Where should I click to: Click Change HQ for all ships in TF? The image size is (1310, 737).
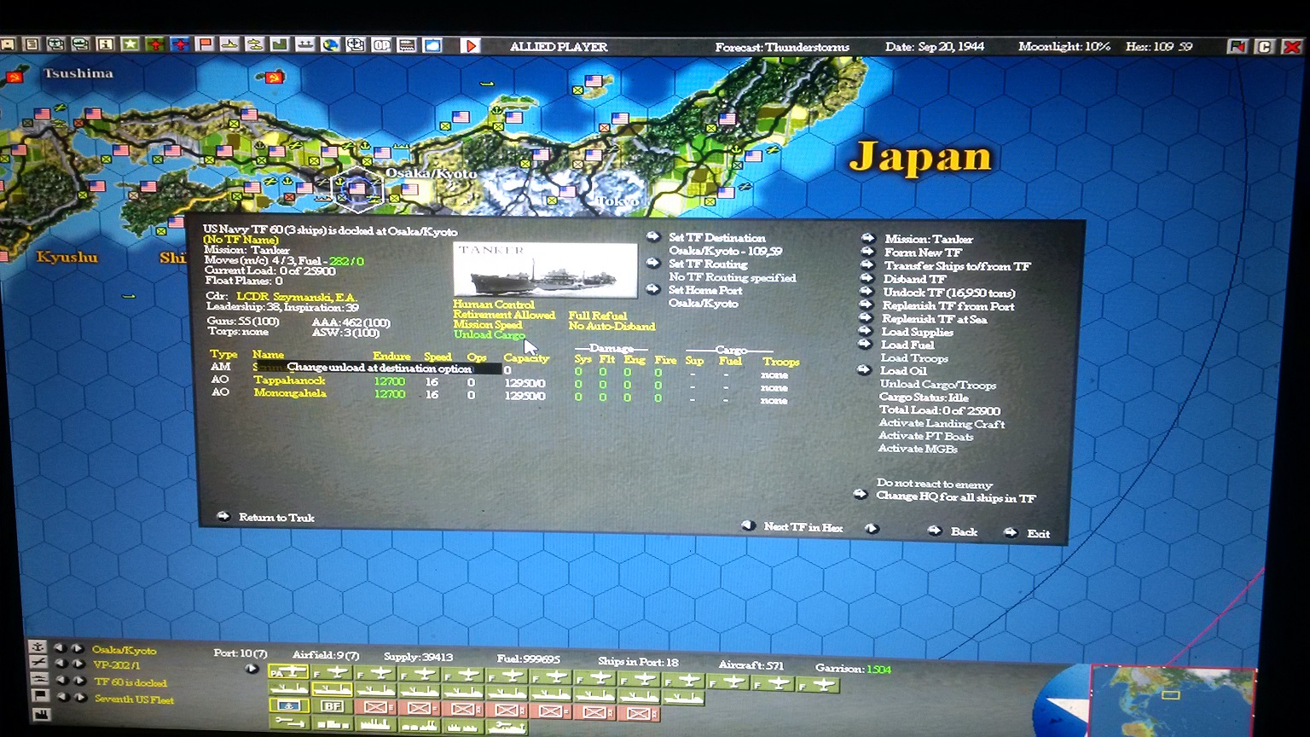point(956,497)
